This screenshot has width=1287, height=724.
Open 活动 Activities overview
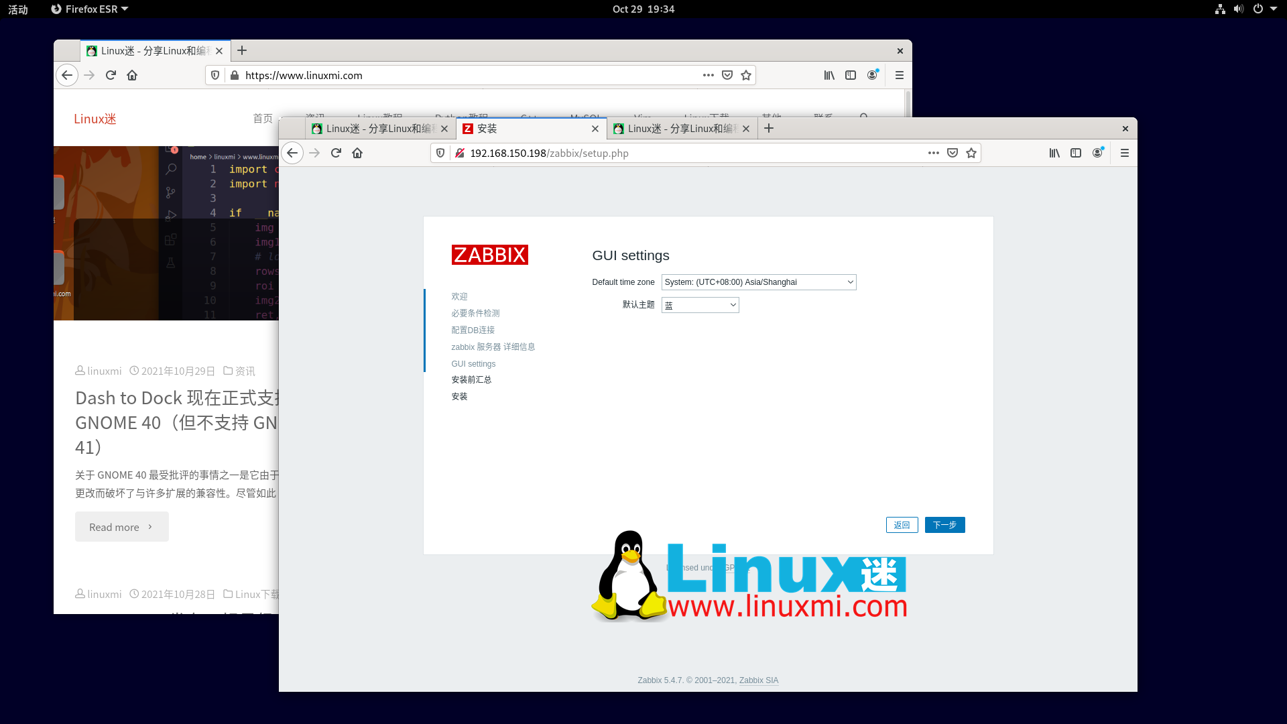pos(18,9)
